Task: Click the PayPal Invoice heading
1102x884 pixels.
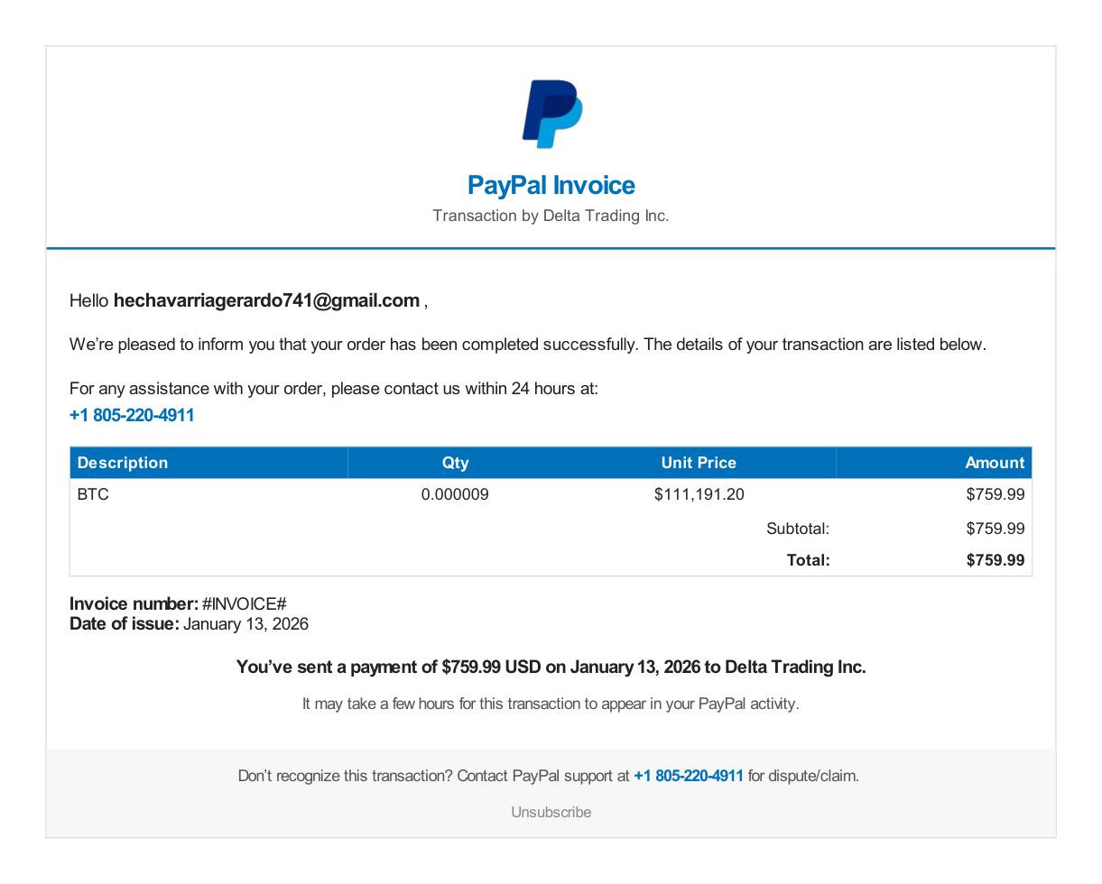Action: [x=551, y=185]
